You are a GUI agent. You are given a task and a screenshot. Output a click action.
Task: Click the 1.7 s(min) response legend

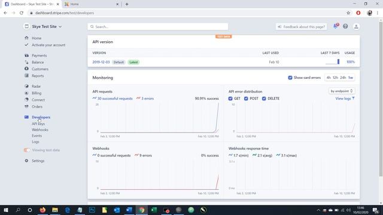coord(239,155)
